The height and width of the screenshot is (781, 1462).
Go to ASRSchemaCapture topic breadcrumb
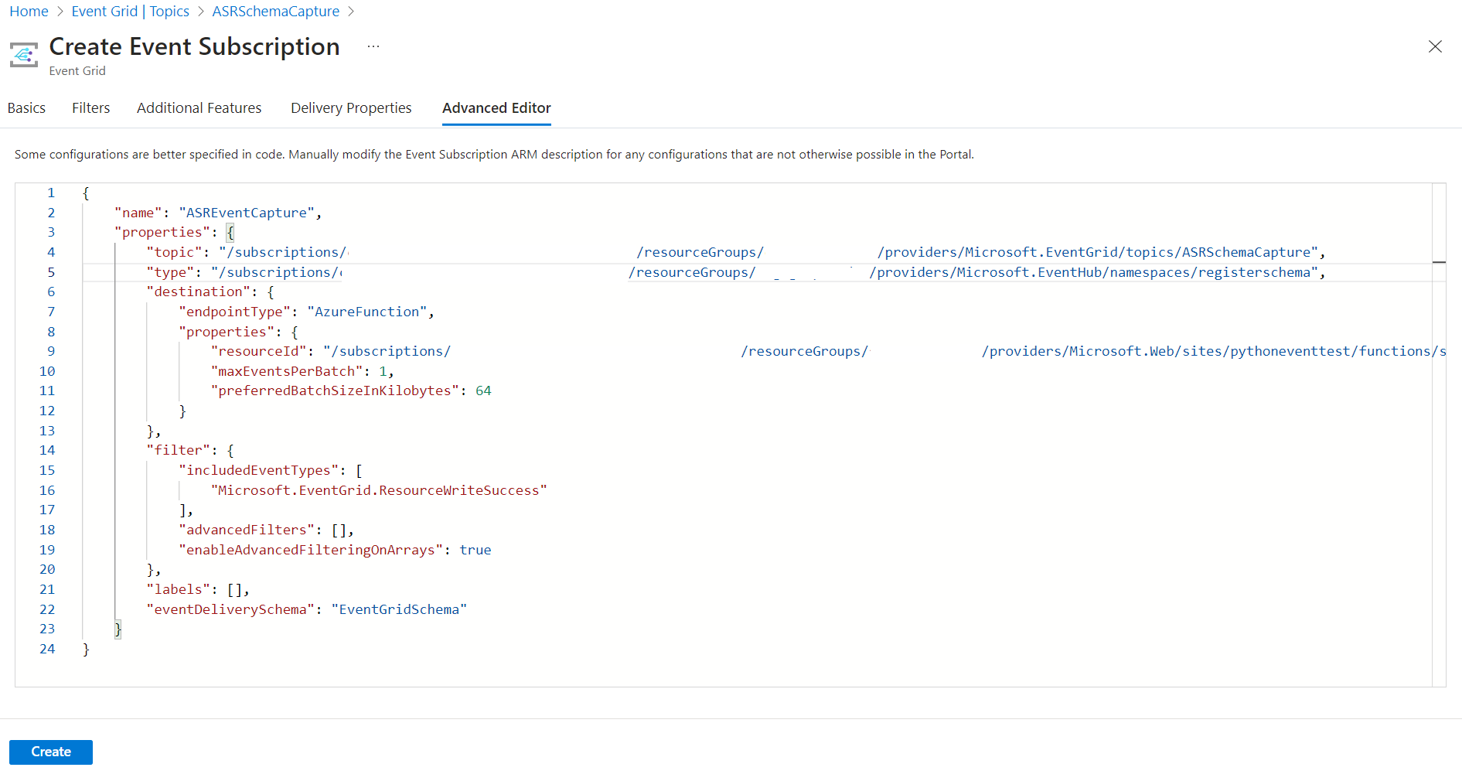coord(275,11)
